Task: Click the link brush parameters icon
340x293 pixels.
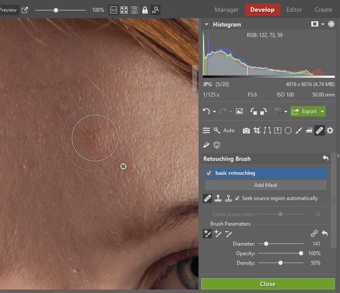Action: pos(314,234)
